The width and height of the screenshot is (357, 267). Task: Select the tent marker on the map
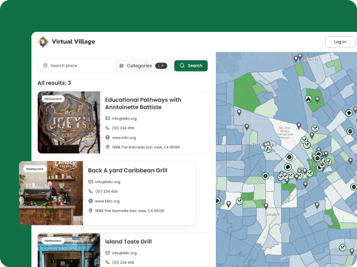[x=308, y=99]
